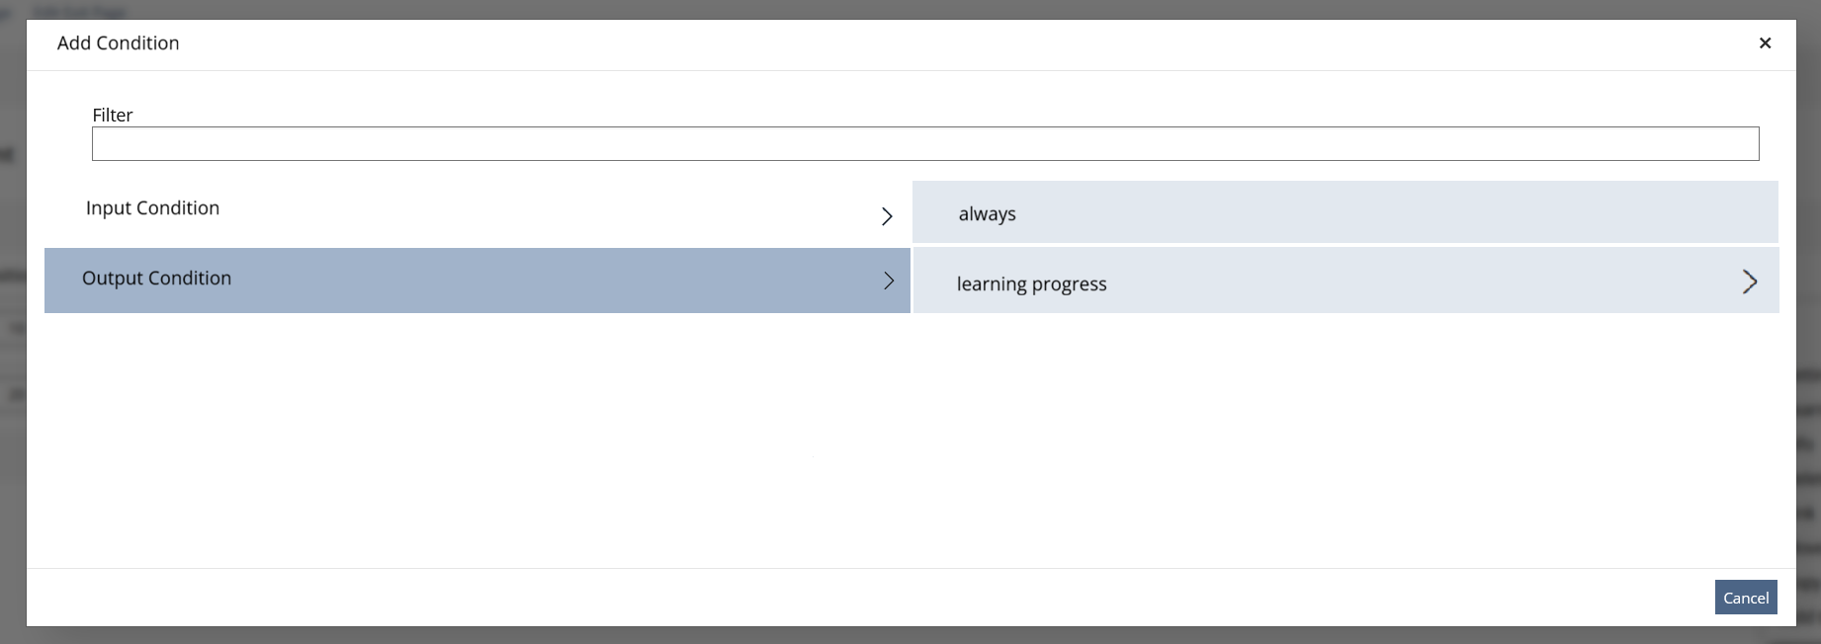Select the Input Condition menu entry
Image resolution: width=1821 pixels, height=644 pixels.
477,212
